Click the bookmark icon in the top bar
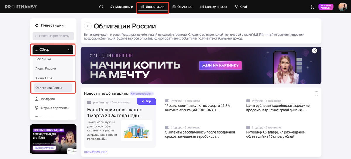351x159 pixels. tap(312, 7)
